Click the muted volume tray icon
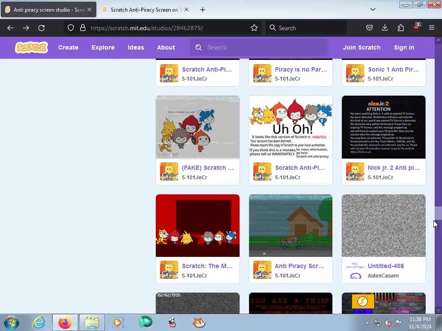442x331 pixels. (388, 323)
